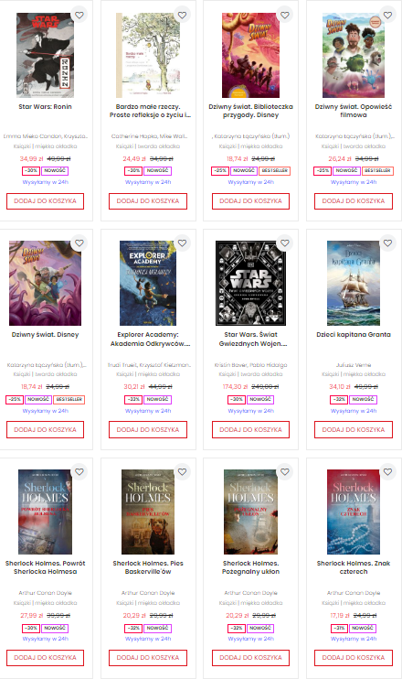Heart icon on Star Wars. Świat Gwiezdnych Wojen
This screenshot has width=402, height=679.
[285, 243]
